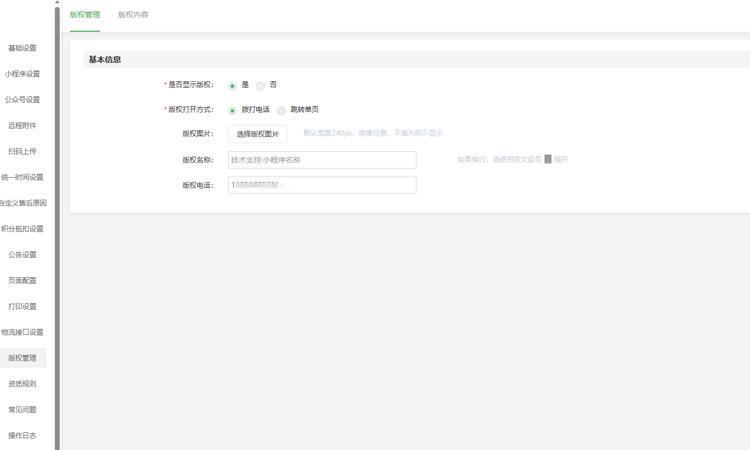The image size is (750, 450).
Task: Choose 拨打电话 as the 版权打开方式
Action: 232,111
